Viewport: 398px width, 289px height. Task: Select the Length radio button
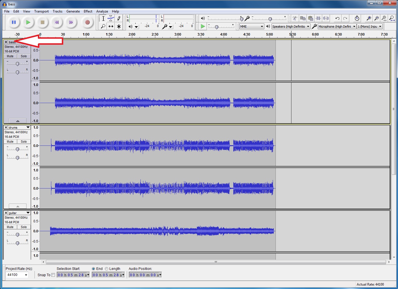tap(107, 269)
